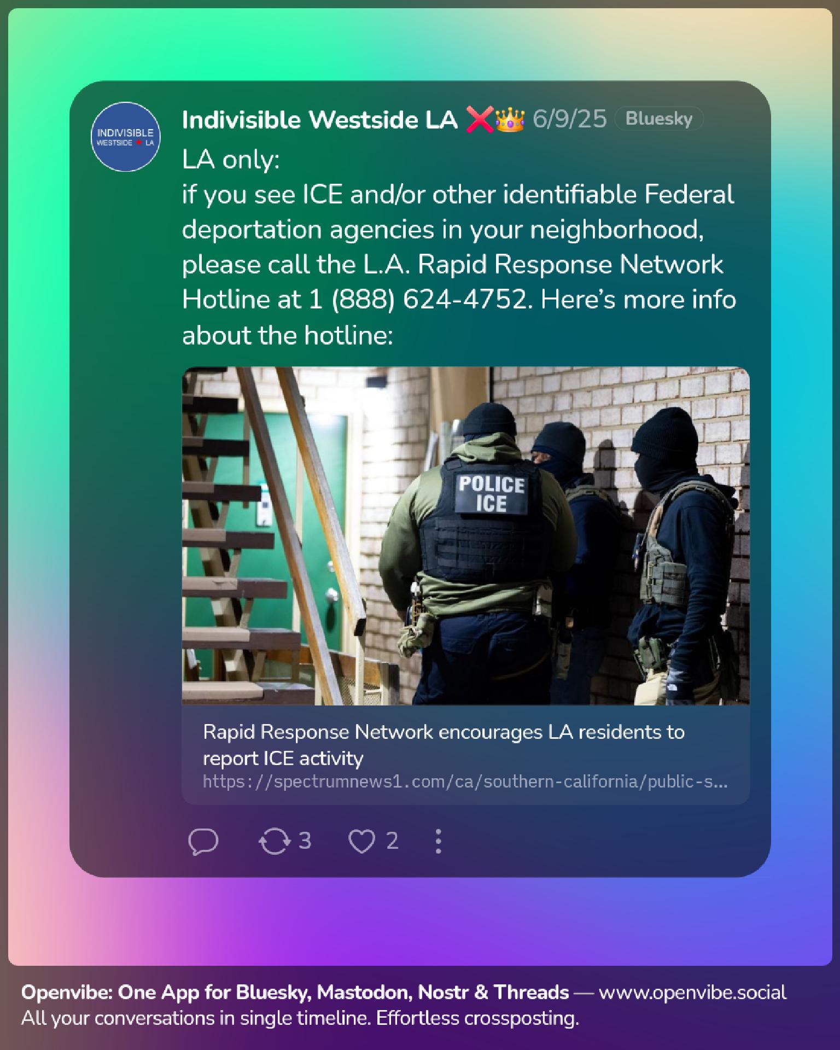Image resolution: width=840 pixels, height=1050 pixels.
Task: Open Indivisible Westside LA profile name
Action: 319,120
